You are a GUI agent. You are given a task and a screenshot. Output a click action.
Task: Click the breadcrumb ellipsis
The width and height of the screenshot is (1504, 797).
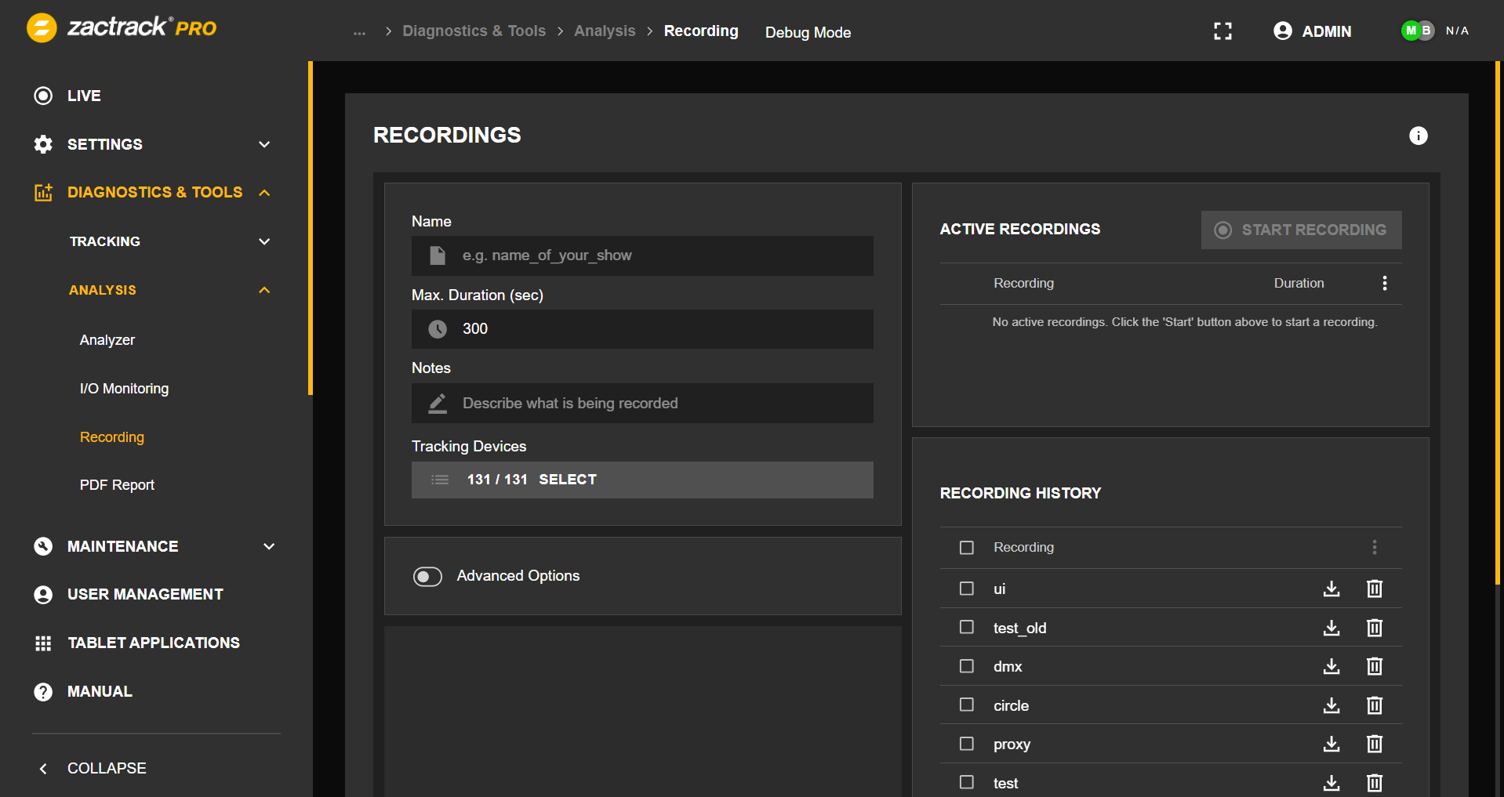point(359,32)
